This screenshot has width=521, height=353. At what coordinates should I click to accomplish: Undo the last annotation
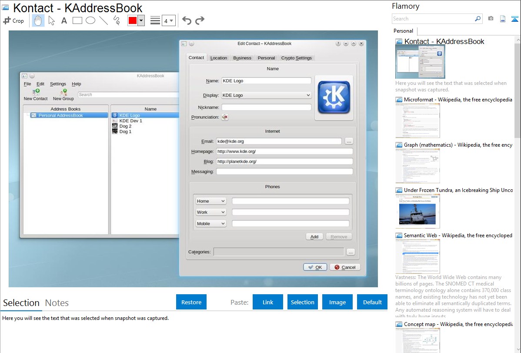[187, 20]
